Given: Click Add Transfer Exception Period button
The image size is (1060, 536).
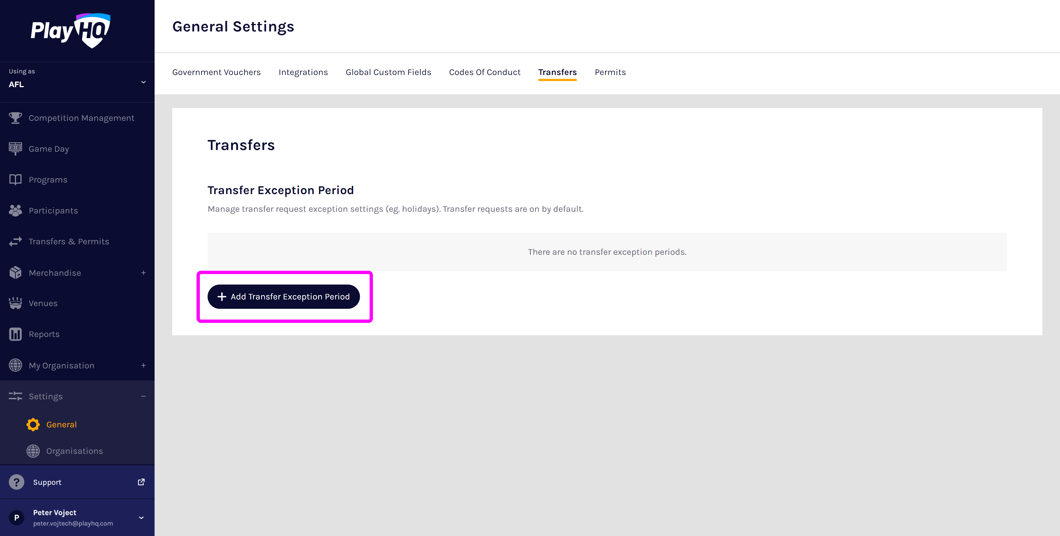Looking at the screenshot, I should tap(283, 297).
